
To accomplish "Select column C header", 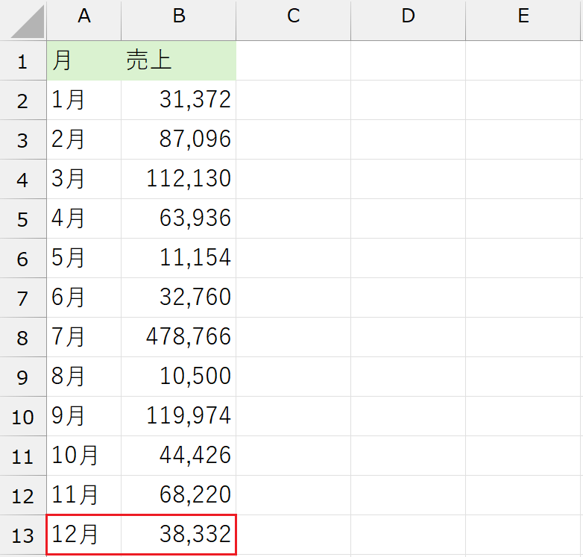I will [293, 17].
